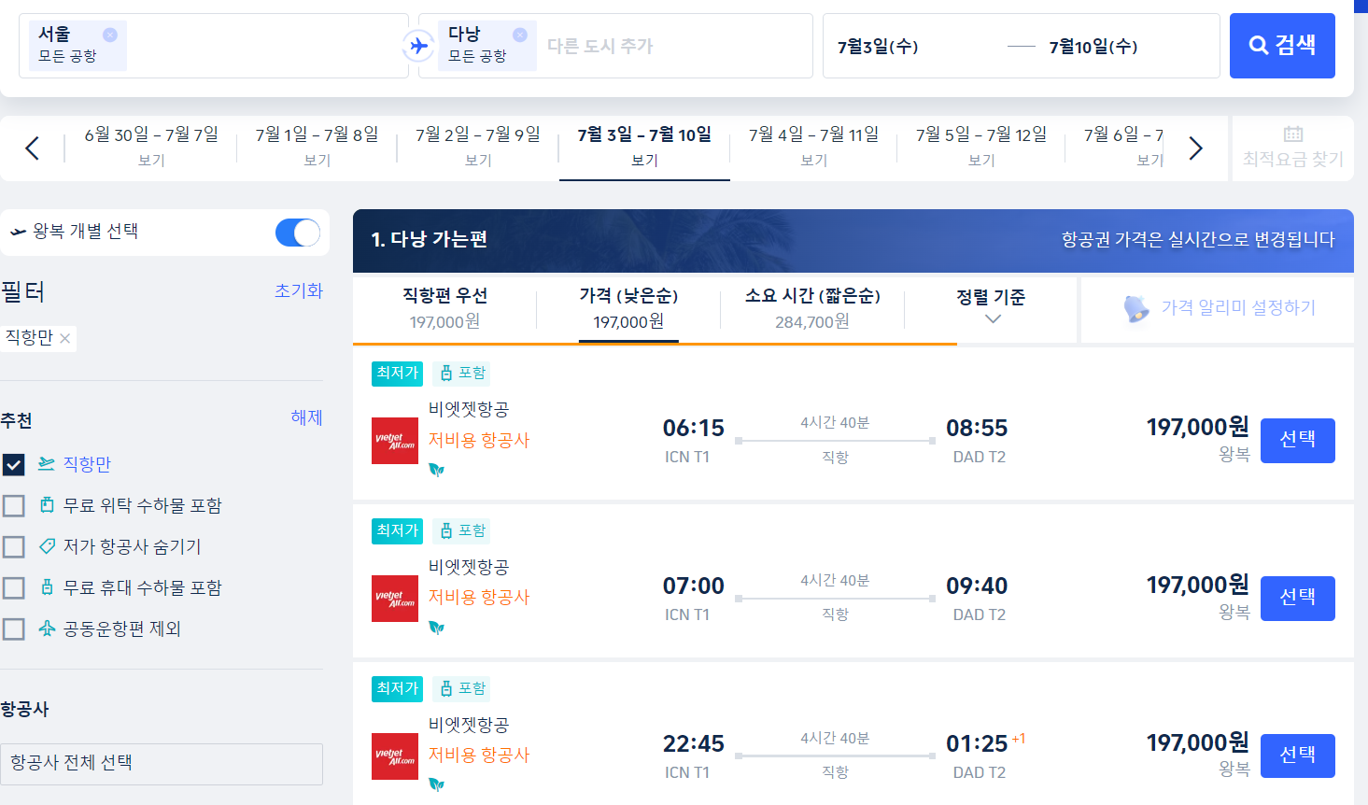The width and height of the screenshot is (1368, 805).
Task: Click the 포함 baggage badge on 06:15 flight
Action: (461, 374)
